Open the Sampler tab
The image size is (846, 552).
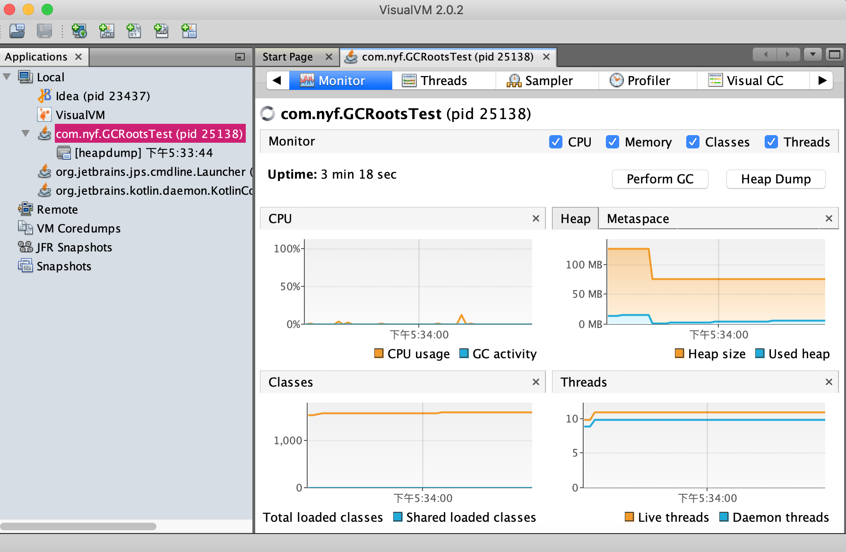[547, 80]
